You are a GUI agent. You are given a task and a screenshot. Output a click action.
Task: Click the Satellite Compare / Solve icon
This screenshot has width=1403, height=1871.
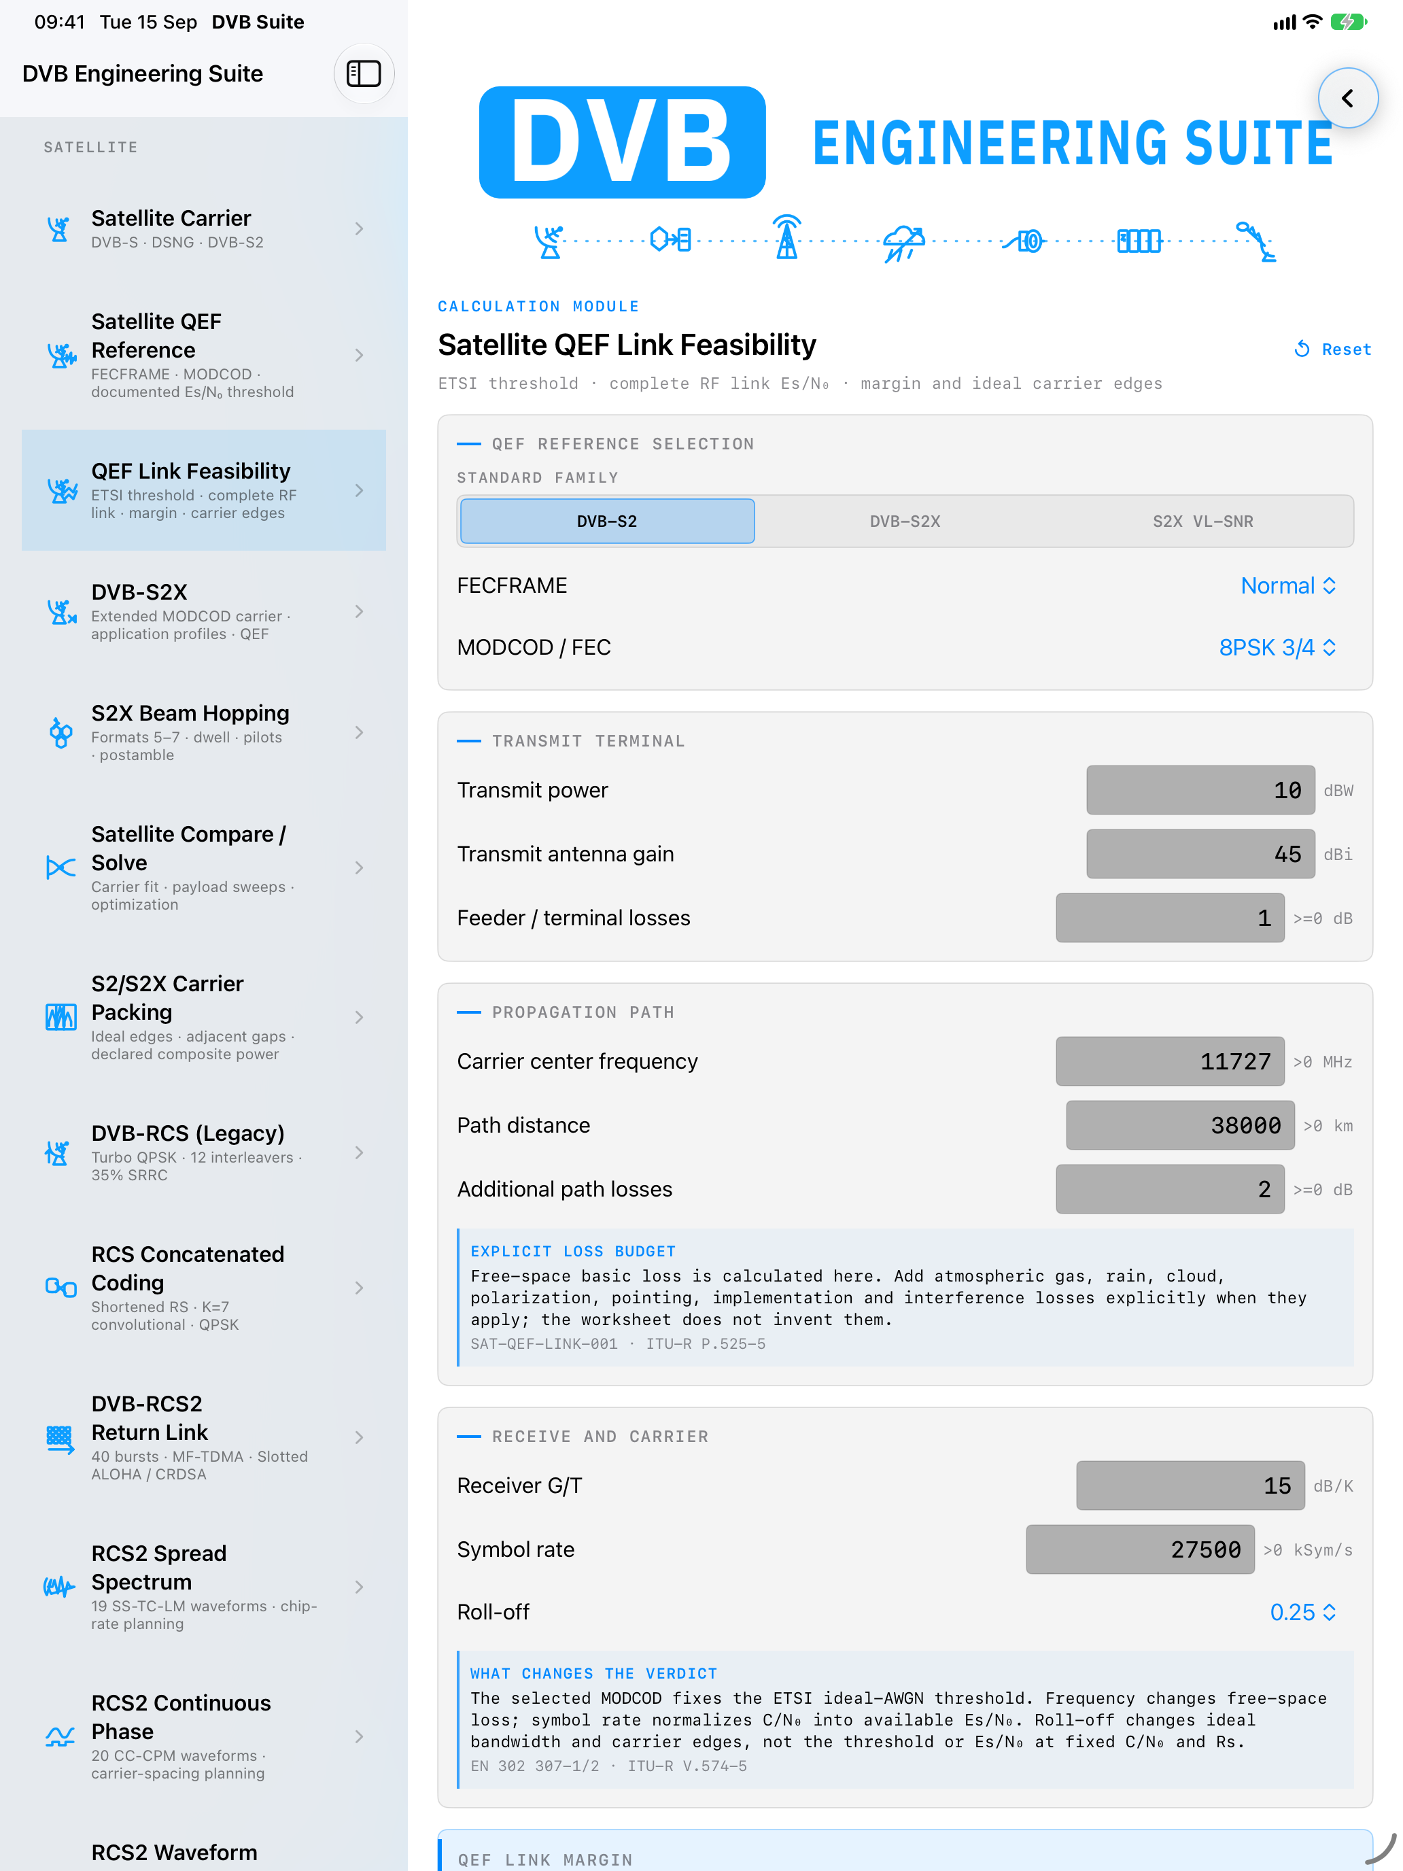click(60, 868)
